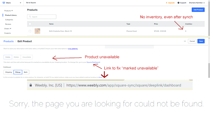210x131 pixels.
Task: Open Categories in the sidebar
Action: pyautogui.click(x=9, y=20)
